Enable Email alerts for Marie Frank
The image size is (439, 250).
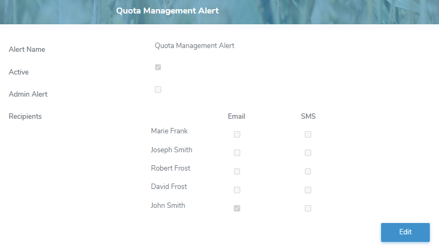(237, 134)
